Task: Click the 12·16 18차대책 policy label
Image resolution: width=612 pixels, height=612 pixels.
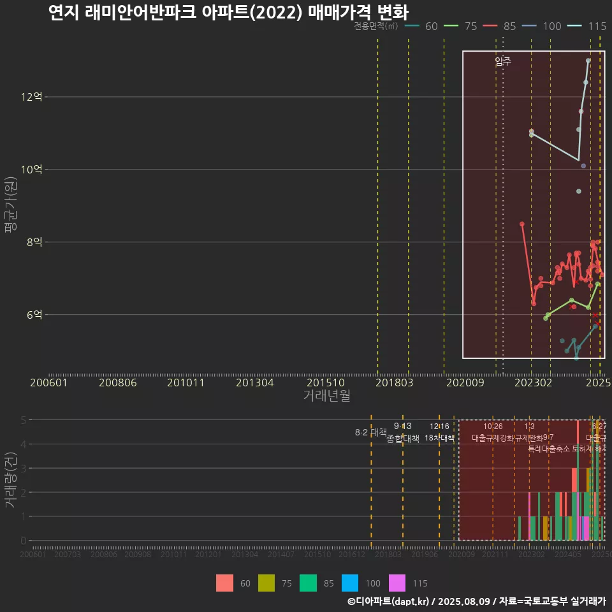Action: pyautogui.click(x=439, y=432)
